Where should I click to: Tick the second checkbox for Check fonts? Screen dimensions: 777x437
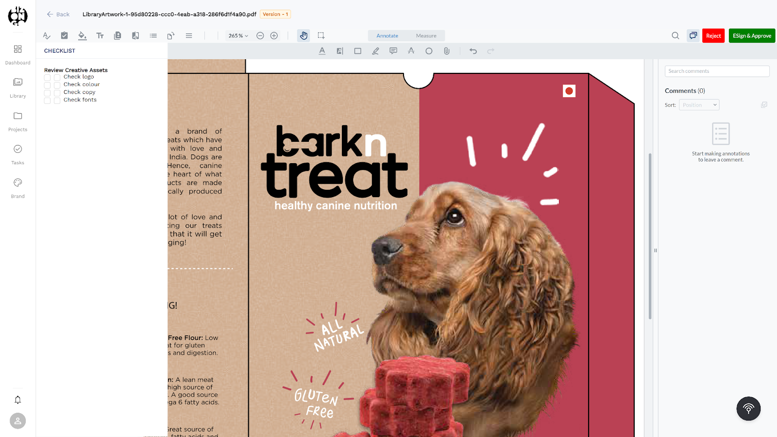coord(57,101)
